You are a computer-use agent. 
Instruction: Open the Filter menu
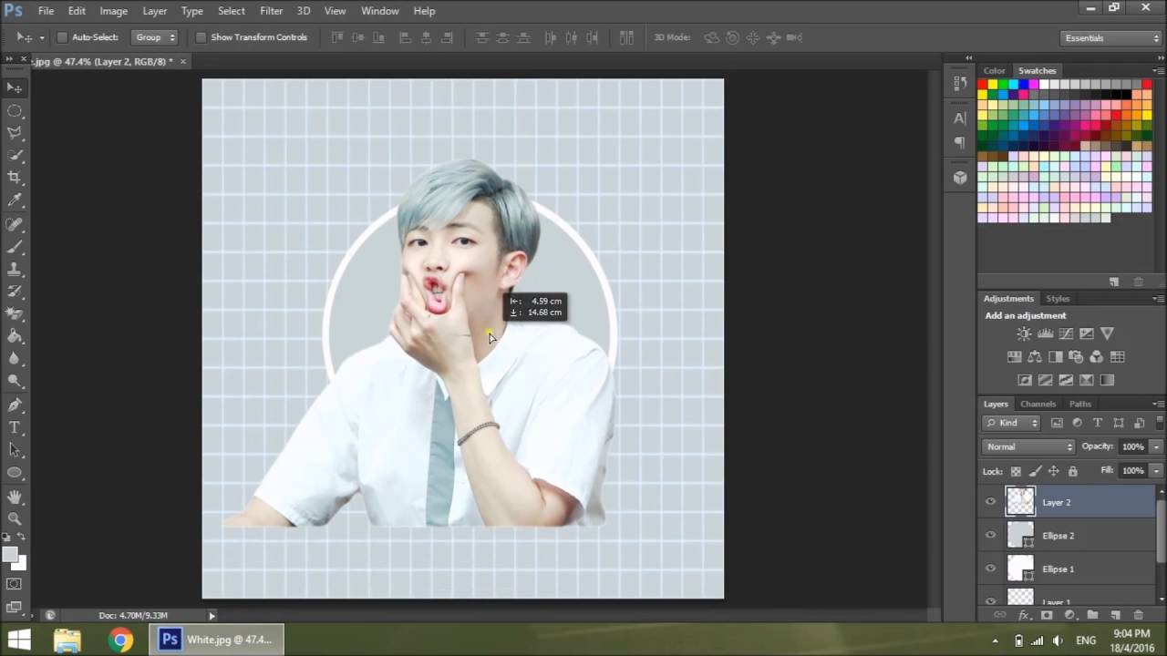[271, 11]
